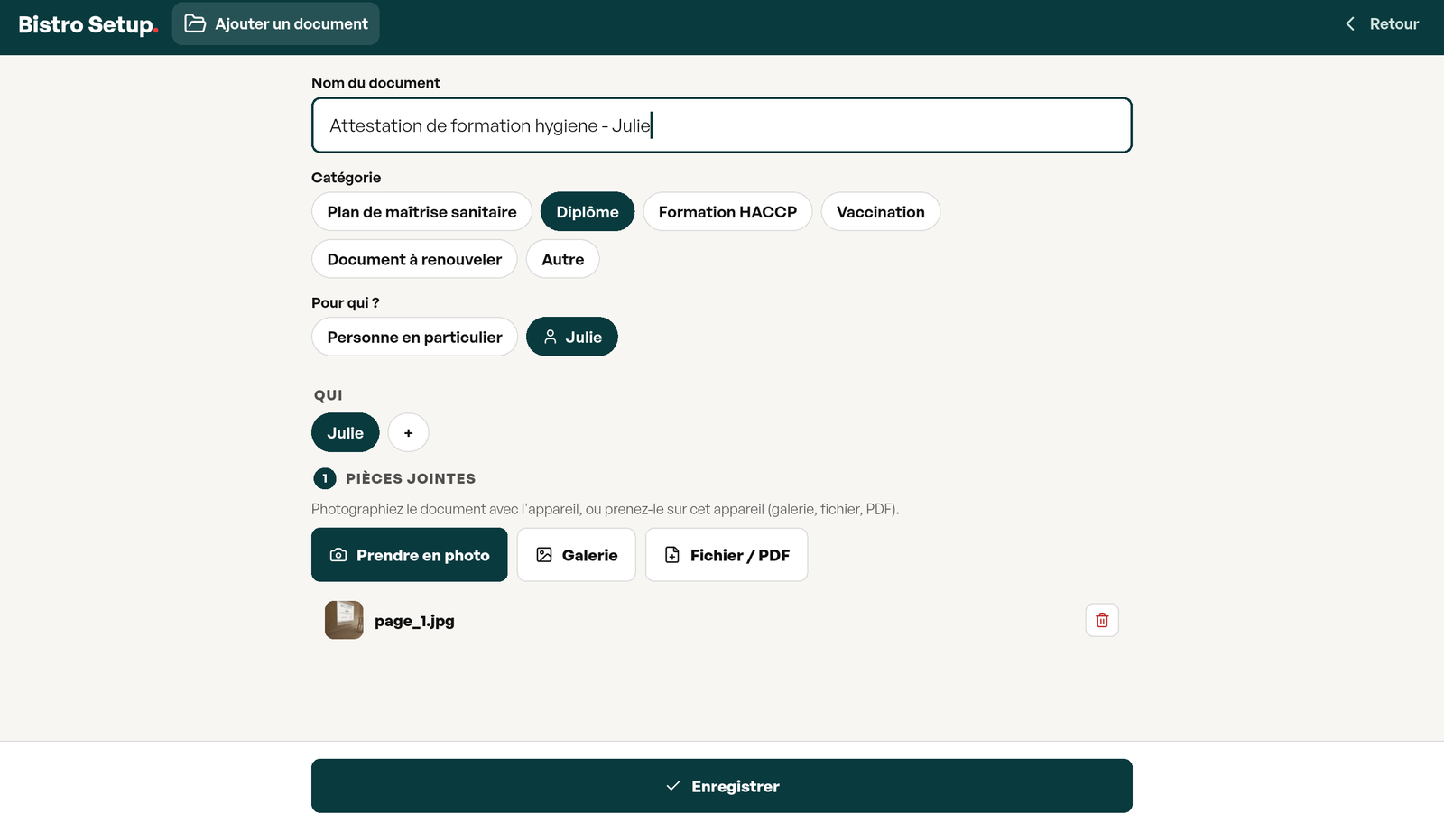Click the page_1.jpg file name

coord(414,621)
